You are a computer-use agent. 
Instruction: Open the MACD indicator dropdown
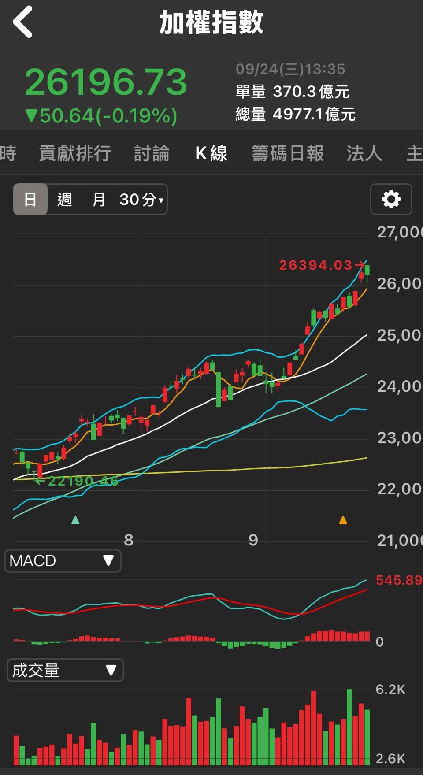click(63, 561)
